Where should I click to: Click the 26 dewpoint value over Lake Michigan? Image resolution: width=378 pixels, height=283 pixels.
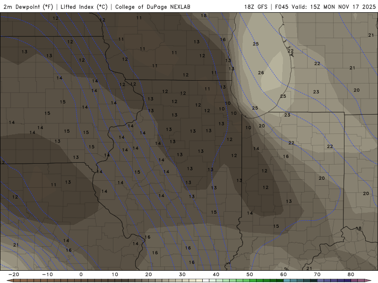[261, 73]
